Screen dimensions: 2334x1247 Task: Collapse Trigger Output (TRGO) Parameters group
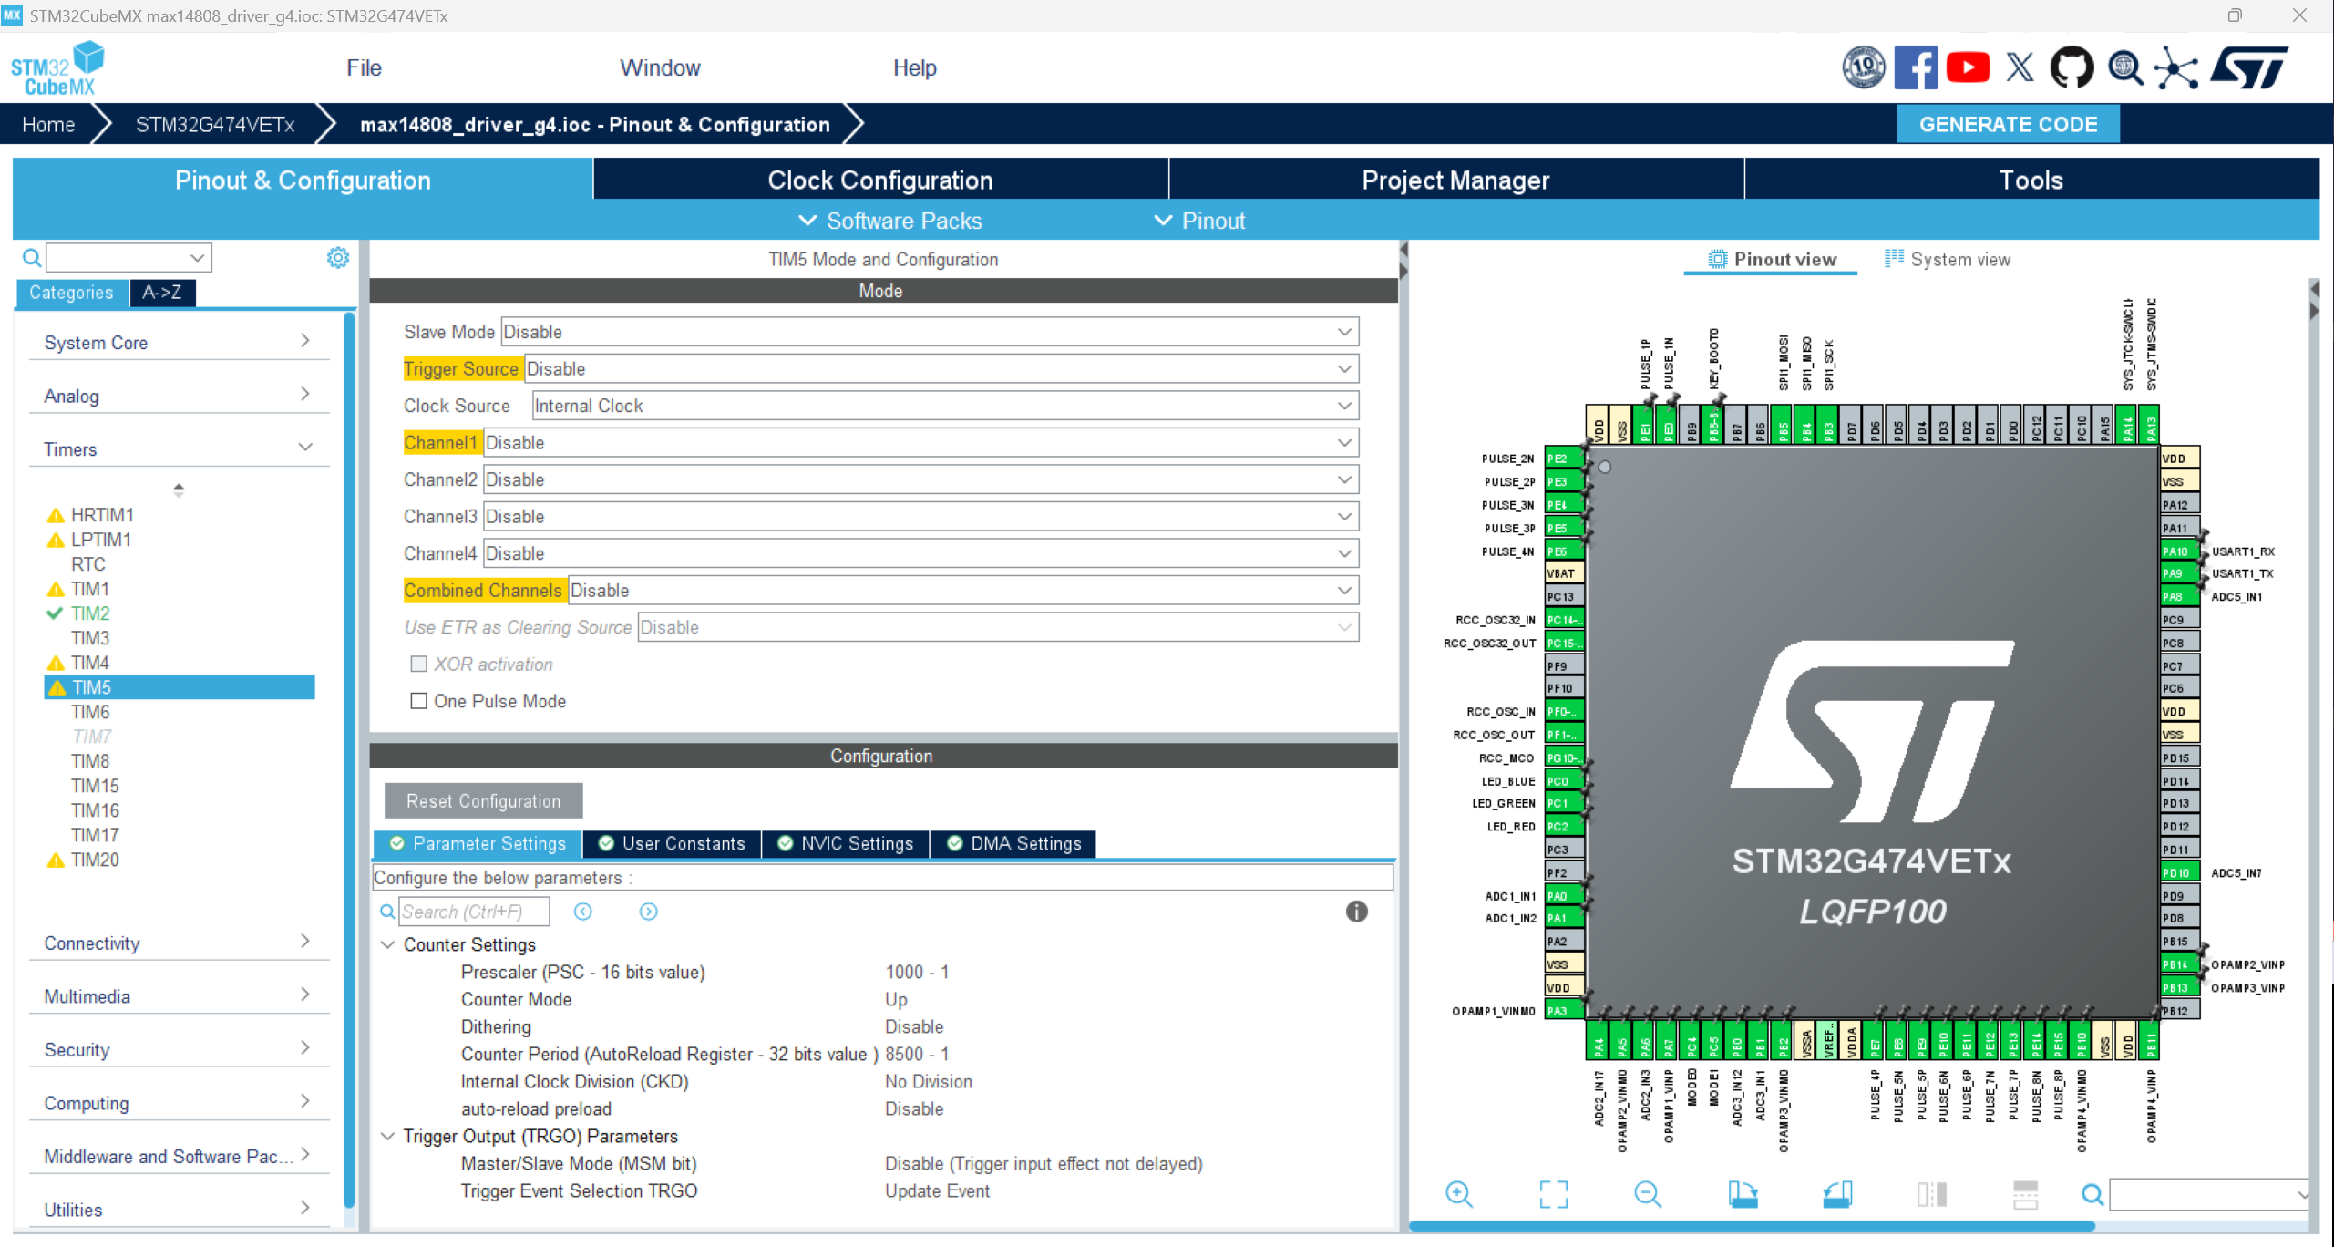(x=388, y=1137)
